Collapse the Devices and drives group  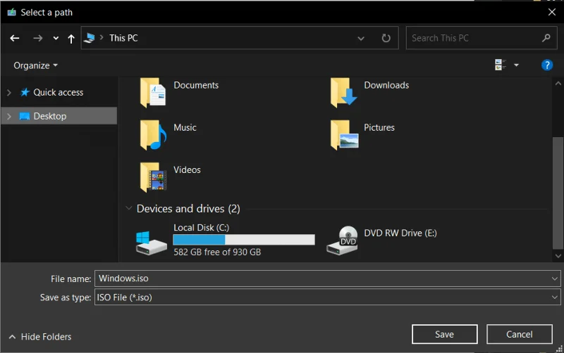tap(129, 208)
